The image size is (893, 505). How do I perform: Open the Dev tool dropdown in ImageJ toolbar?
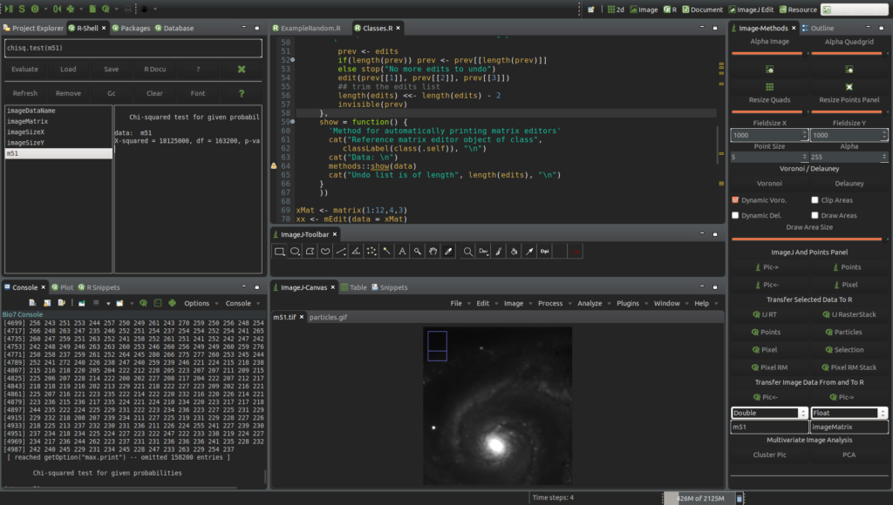(x=483, y=252)
